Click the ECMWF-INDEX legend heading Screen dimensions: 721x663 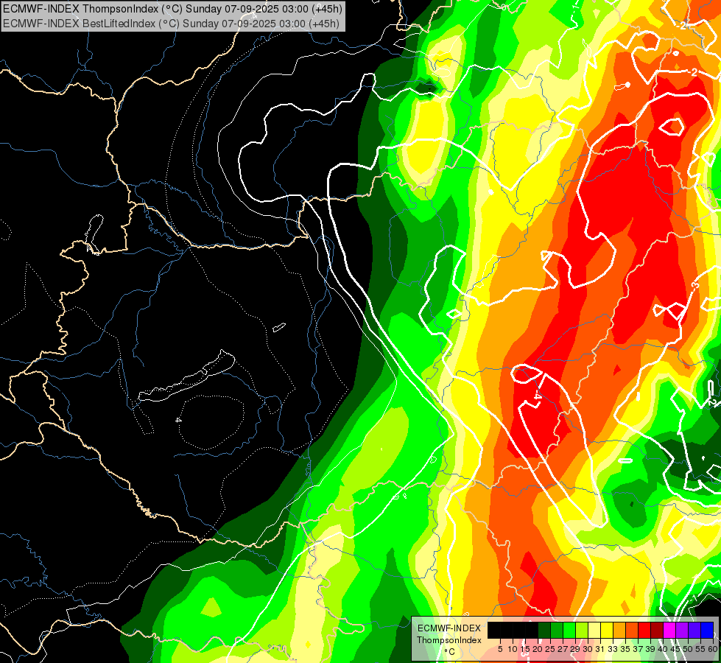pos(449,628)
